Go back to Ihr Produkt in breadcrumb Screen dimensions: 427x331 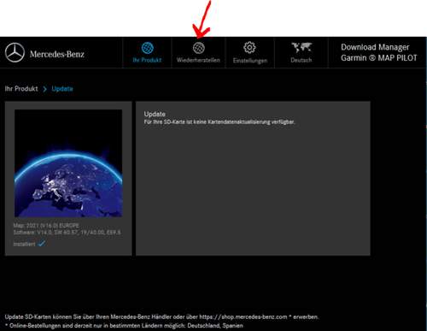click(21, 89)
